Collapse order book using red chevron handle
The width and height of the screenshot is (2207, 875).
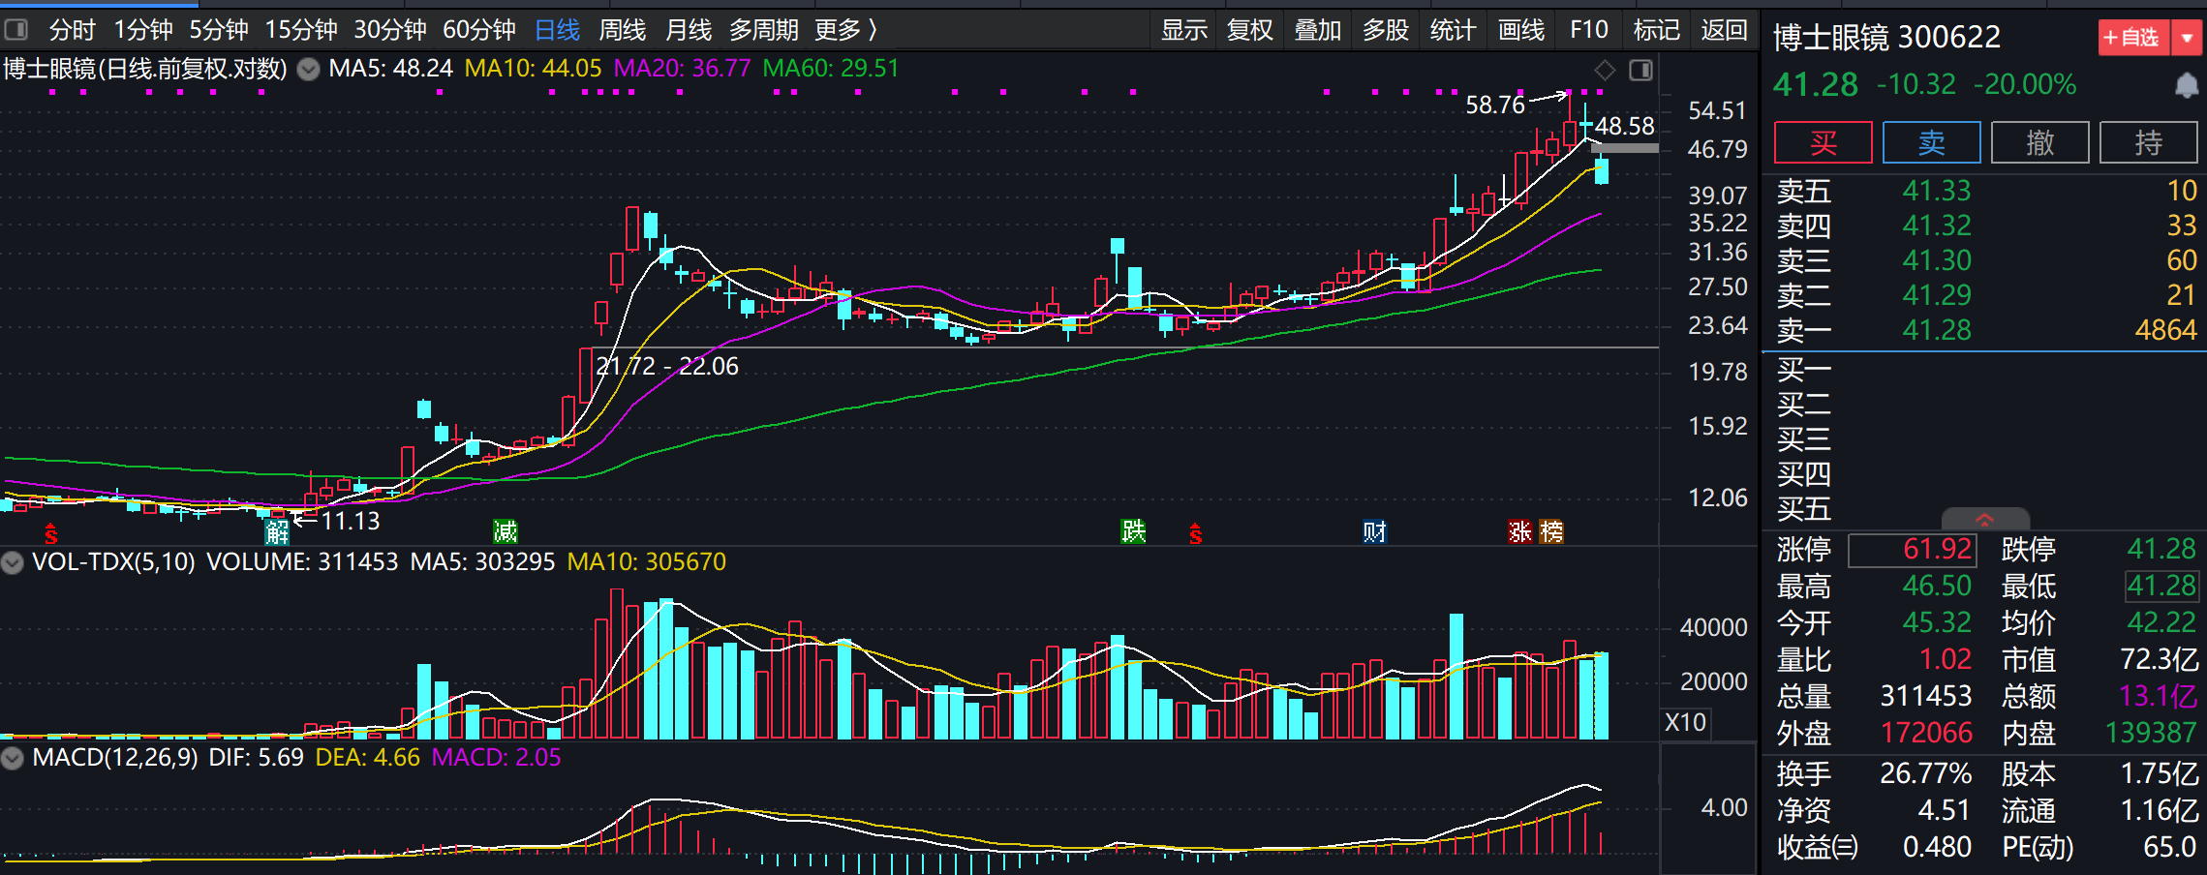click(x=1984, y=520)
